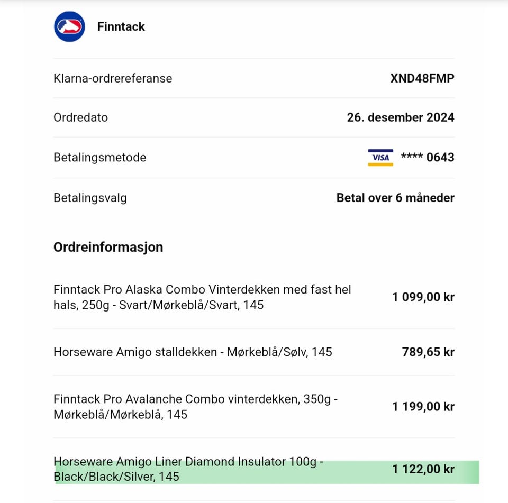Image resolution: width=508 pixels, height=503 pixels.
Task: Select the highlighted Amigo Liner Diamond Insulator item
Action: click(x=188, y=469)
